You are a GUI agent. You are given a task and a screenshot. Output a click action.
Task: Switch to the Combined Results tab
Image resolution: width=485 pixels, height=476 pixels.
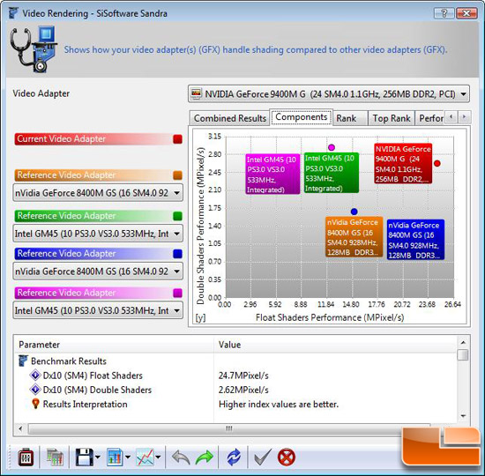(230, 118)
